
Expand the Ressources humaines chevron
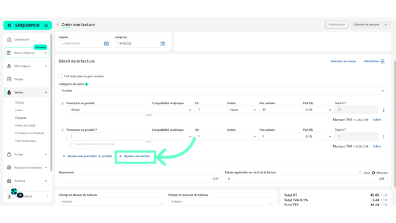coord(45,168)
